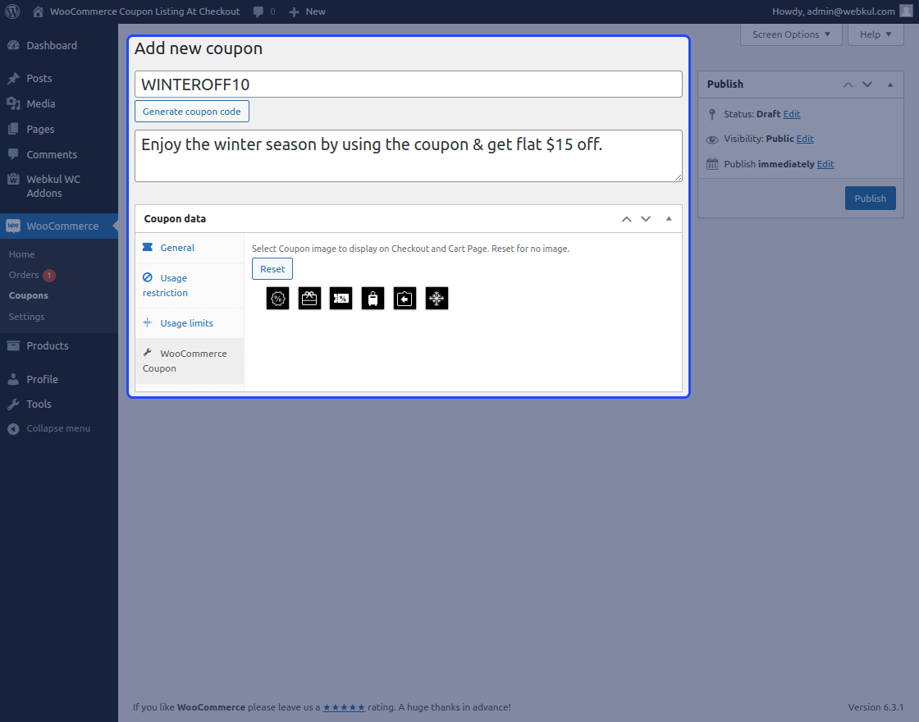919x722 pixels.
Task: Click Generate coupon code button
Action: pyautogui.click(x=192, y=112)
